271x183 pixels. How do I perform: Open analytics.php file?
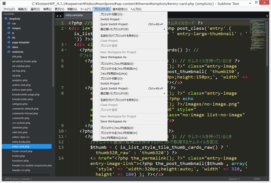tap(20, 80)
